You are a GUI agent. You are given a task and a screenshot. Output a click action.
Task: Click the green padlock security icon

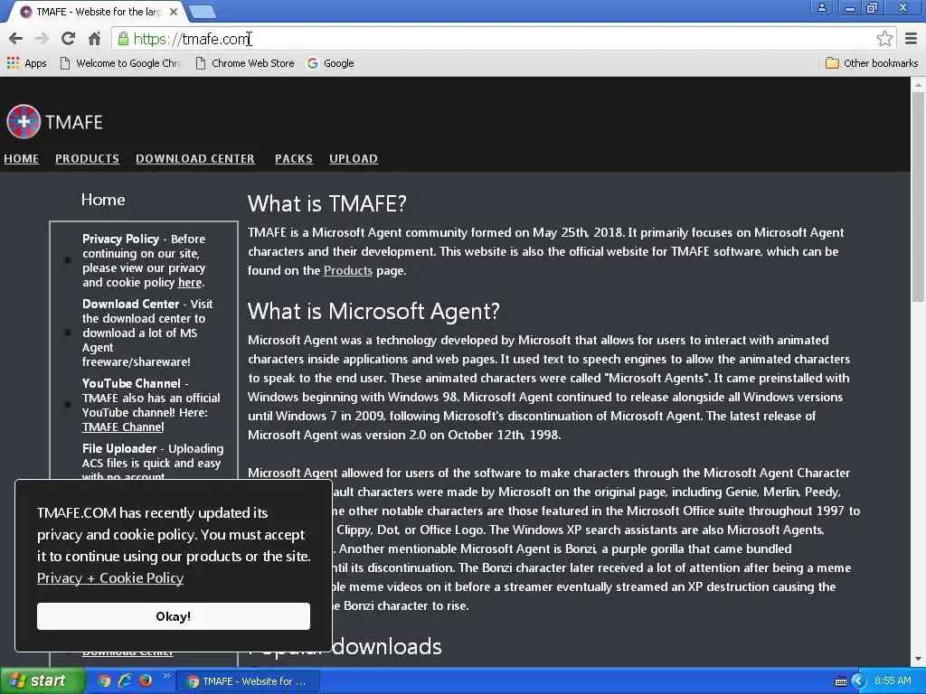123,39
